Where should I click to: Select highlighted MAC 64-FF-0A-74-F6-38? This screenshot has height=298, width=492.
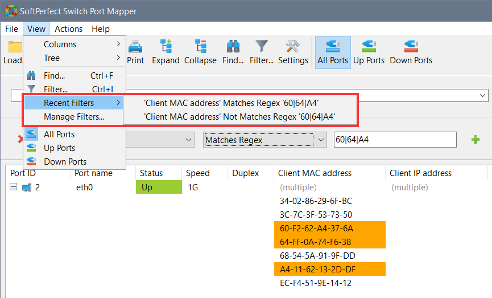pos(330,242)
